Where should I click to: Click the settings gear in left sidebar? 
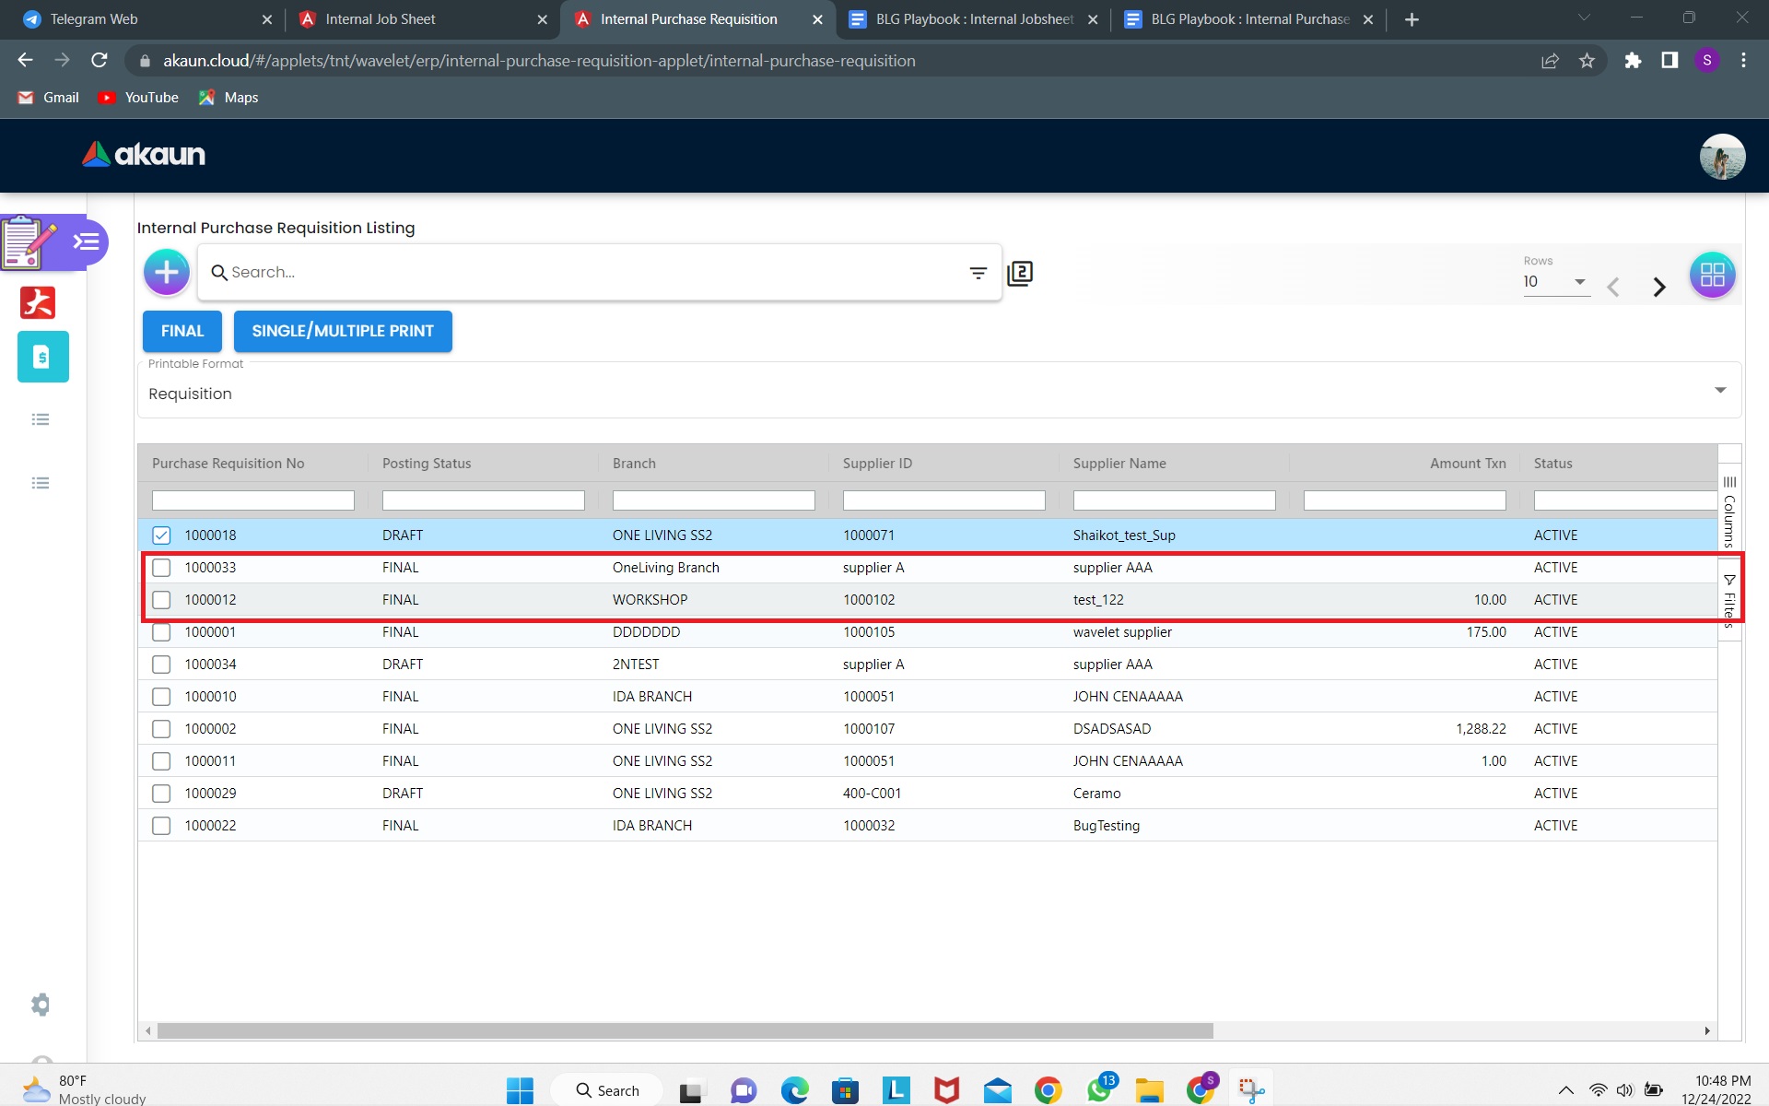pyautogui.click(x=41, y=1005)
